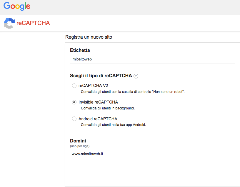This screenshot has width=240, height=187.
Task: Click 'Convalida gli utenti in background.' text
Action: [108, 108]
